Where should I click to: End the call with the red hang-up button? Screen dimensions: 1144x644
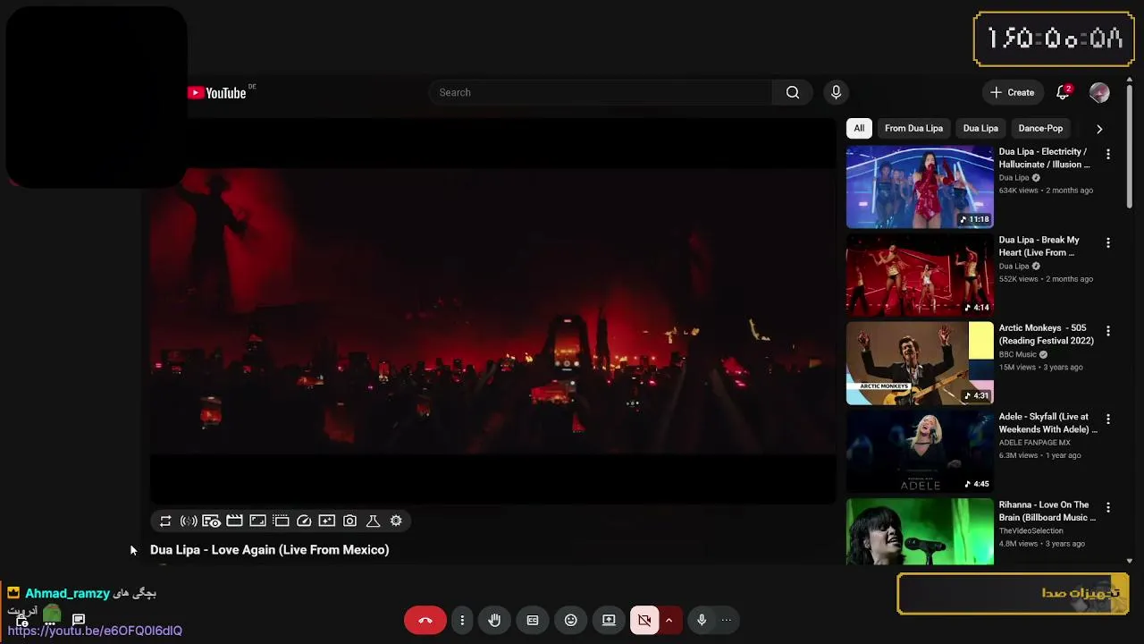coord(425,620)
